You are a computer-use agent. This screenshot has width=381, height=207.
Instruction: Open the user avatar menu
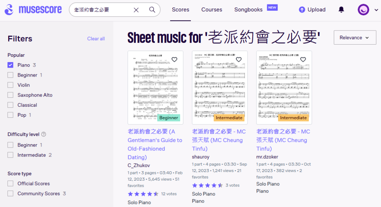363,10
